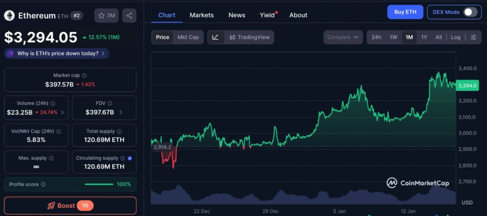487x216 pixels.
Task: Click the $397.57B market cap value
Action: click(x=59, y=84)
